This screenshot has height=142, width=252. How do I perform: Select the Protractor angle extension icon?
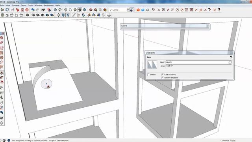coord(205,10)
